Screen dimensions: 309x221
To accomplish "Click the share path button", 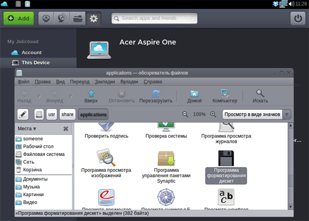I will click(67, 115).
